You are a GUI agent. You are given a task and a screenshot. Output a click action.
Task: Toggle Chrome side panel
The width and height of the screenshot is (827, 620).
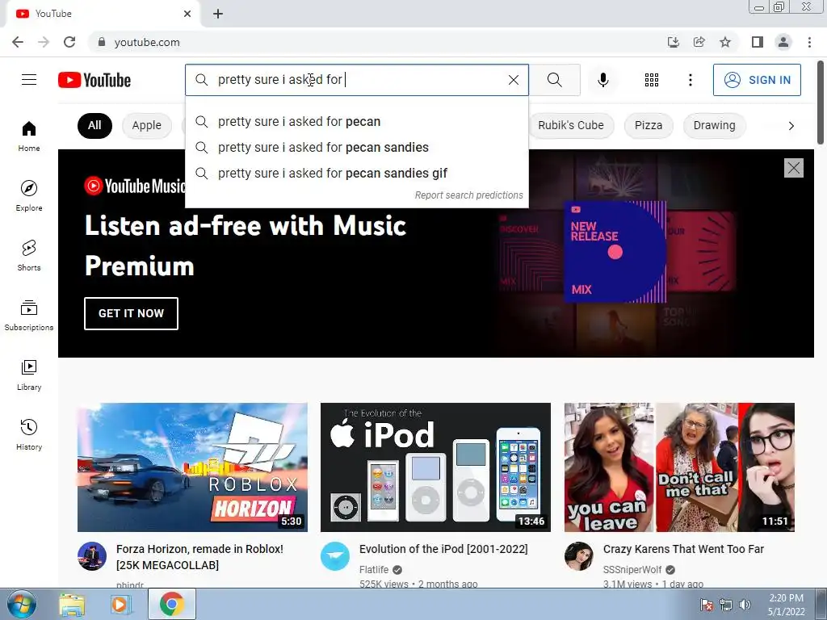[x=758, y=42]
